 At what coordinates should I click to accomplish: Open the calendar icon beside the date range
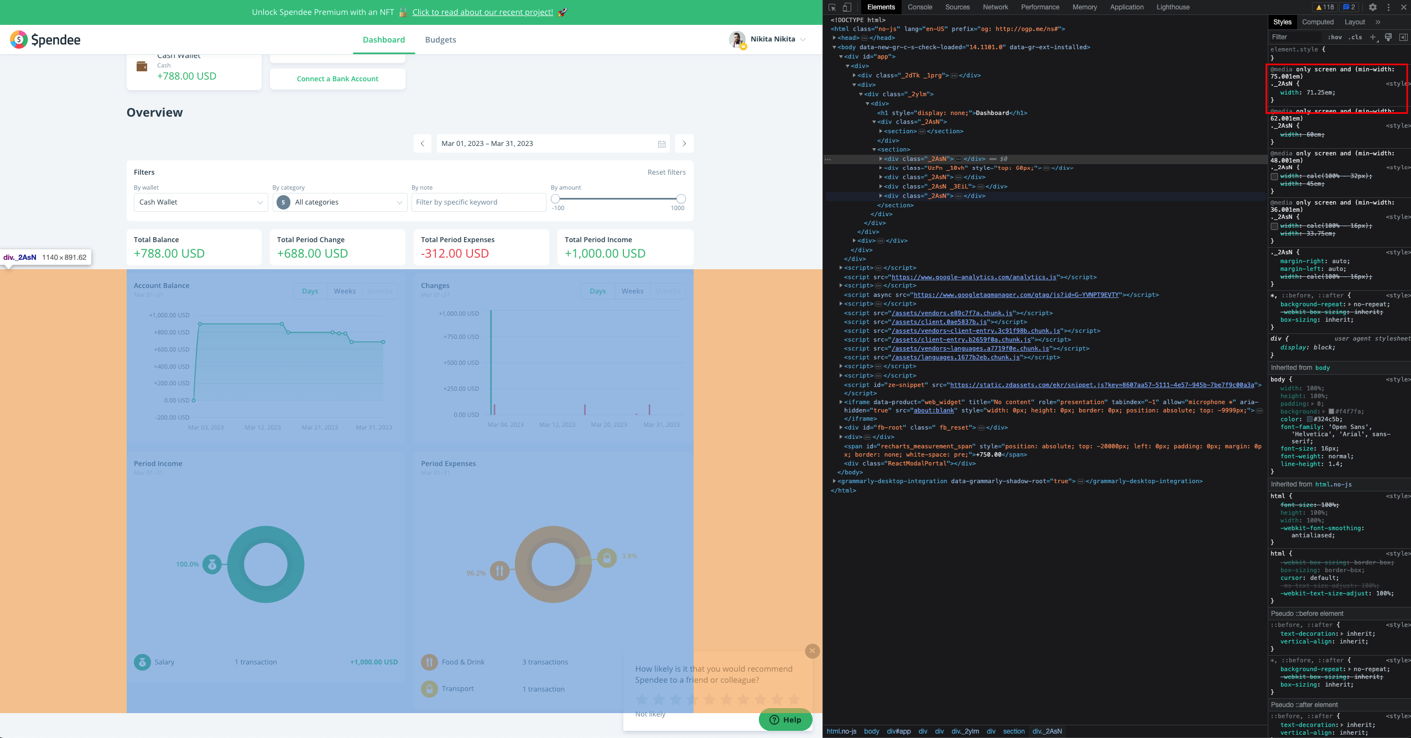662,143
